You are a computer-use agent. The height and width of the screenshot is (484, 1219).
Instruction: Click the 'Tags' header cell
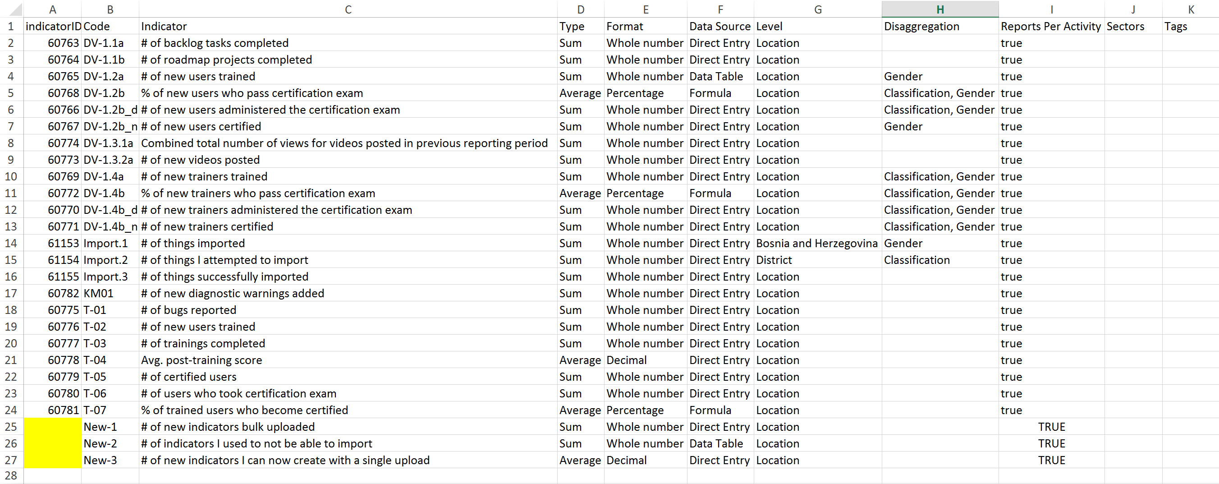[1176, 27]
